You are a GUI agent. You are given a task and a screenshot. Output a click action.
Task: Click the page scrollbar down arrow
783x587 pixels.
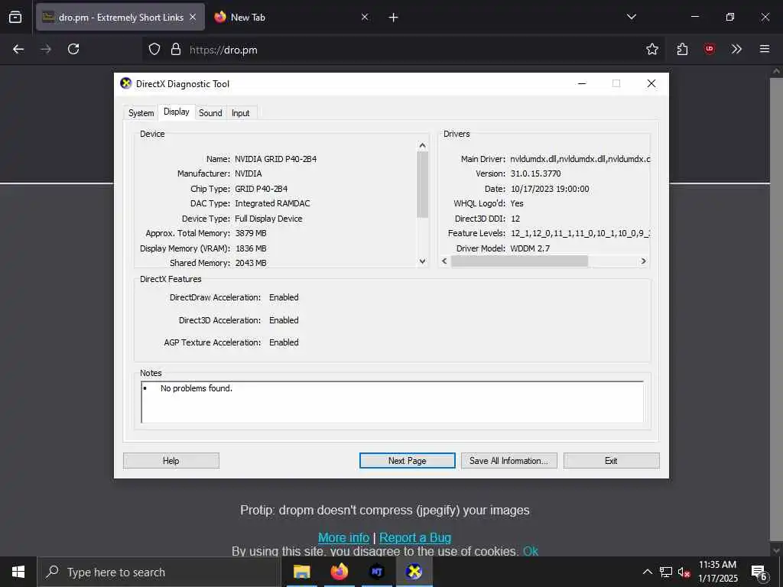tap(777, 550)
